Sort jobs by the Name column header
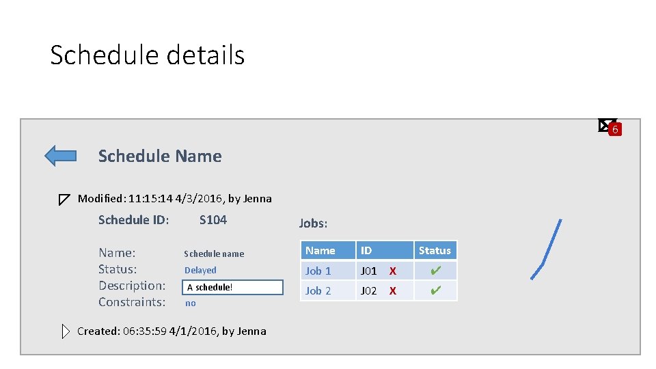The width and height of the screenshot is (656, 369). [320, 251]
